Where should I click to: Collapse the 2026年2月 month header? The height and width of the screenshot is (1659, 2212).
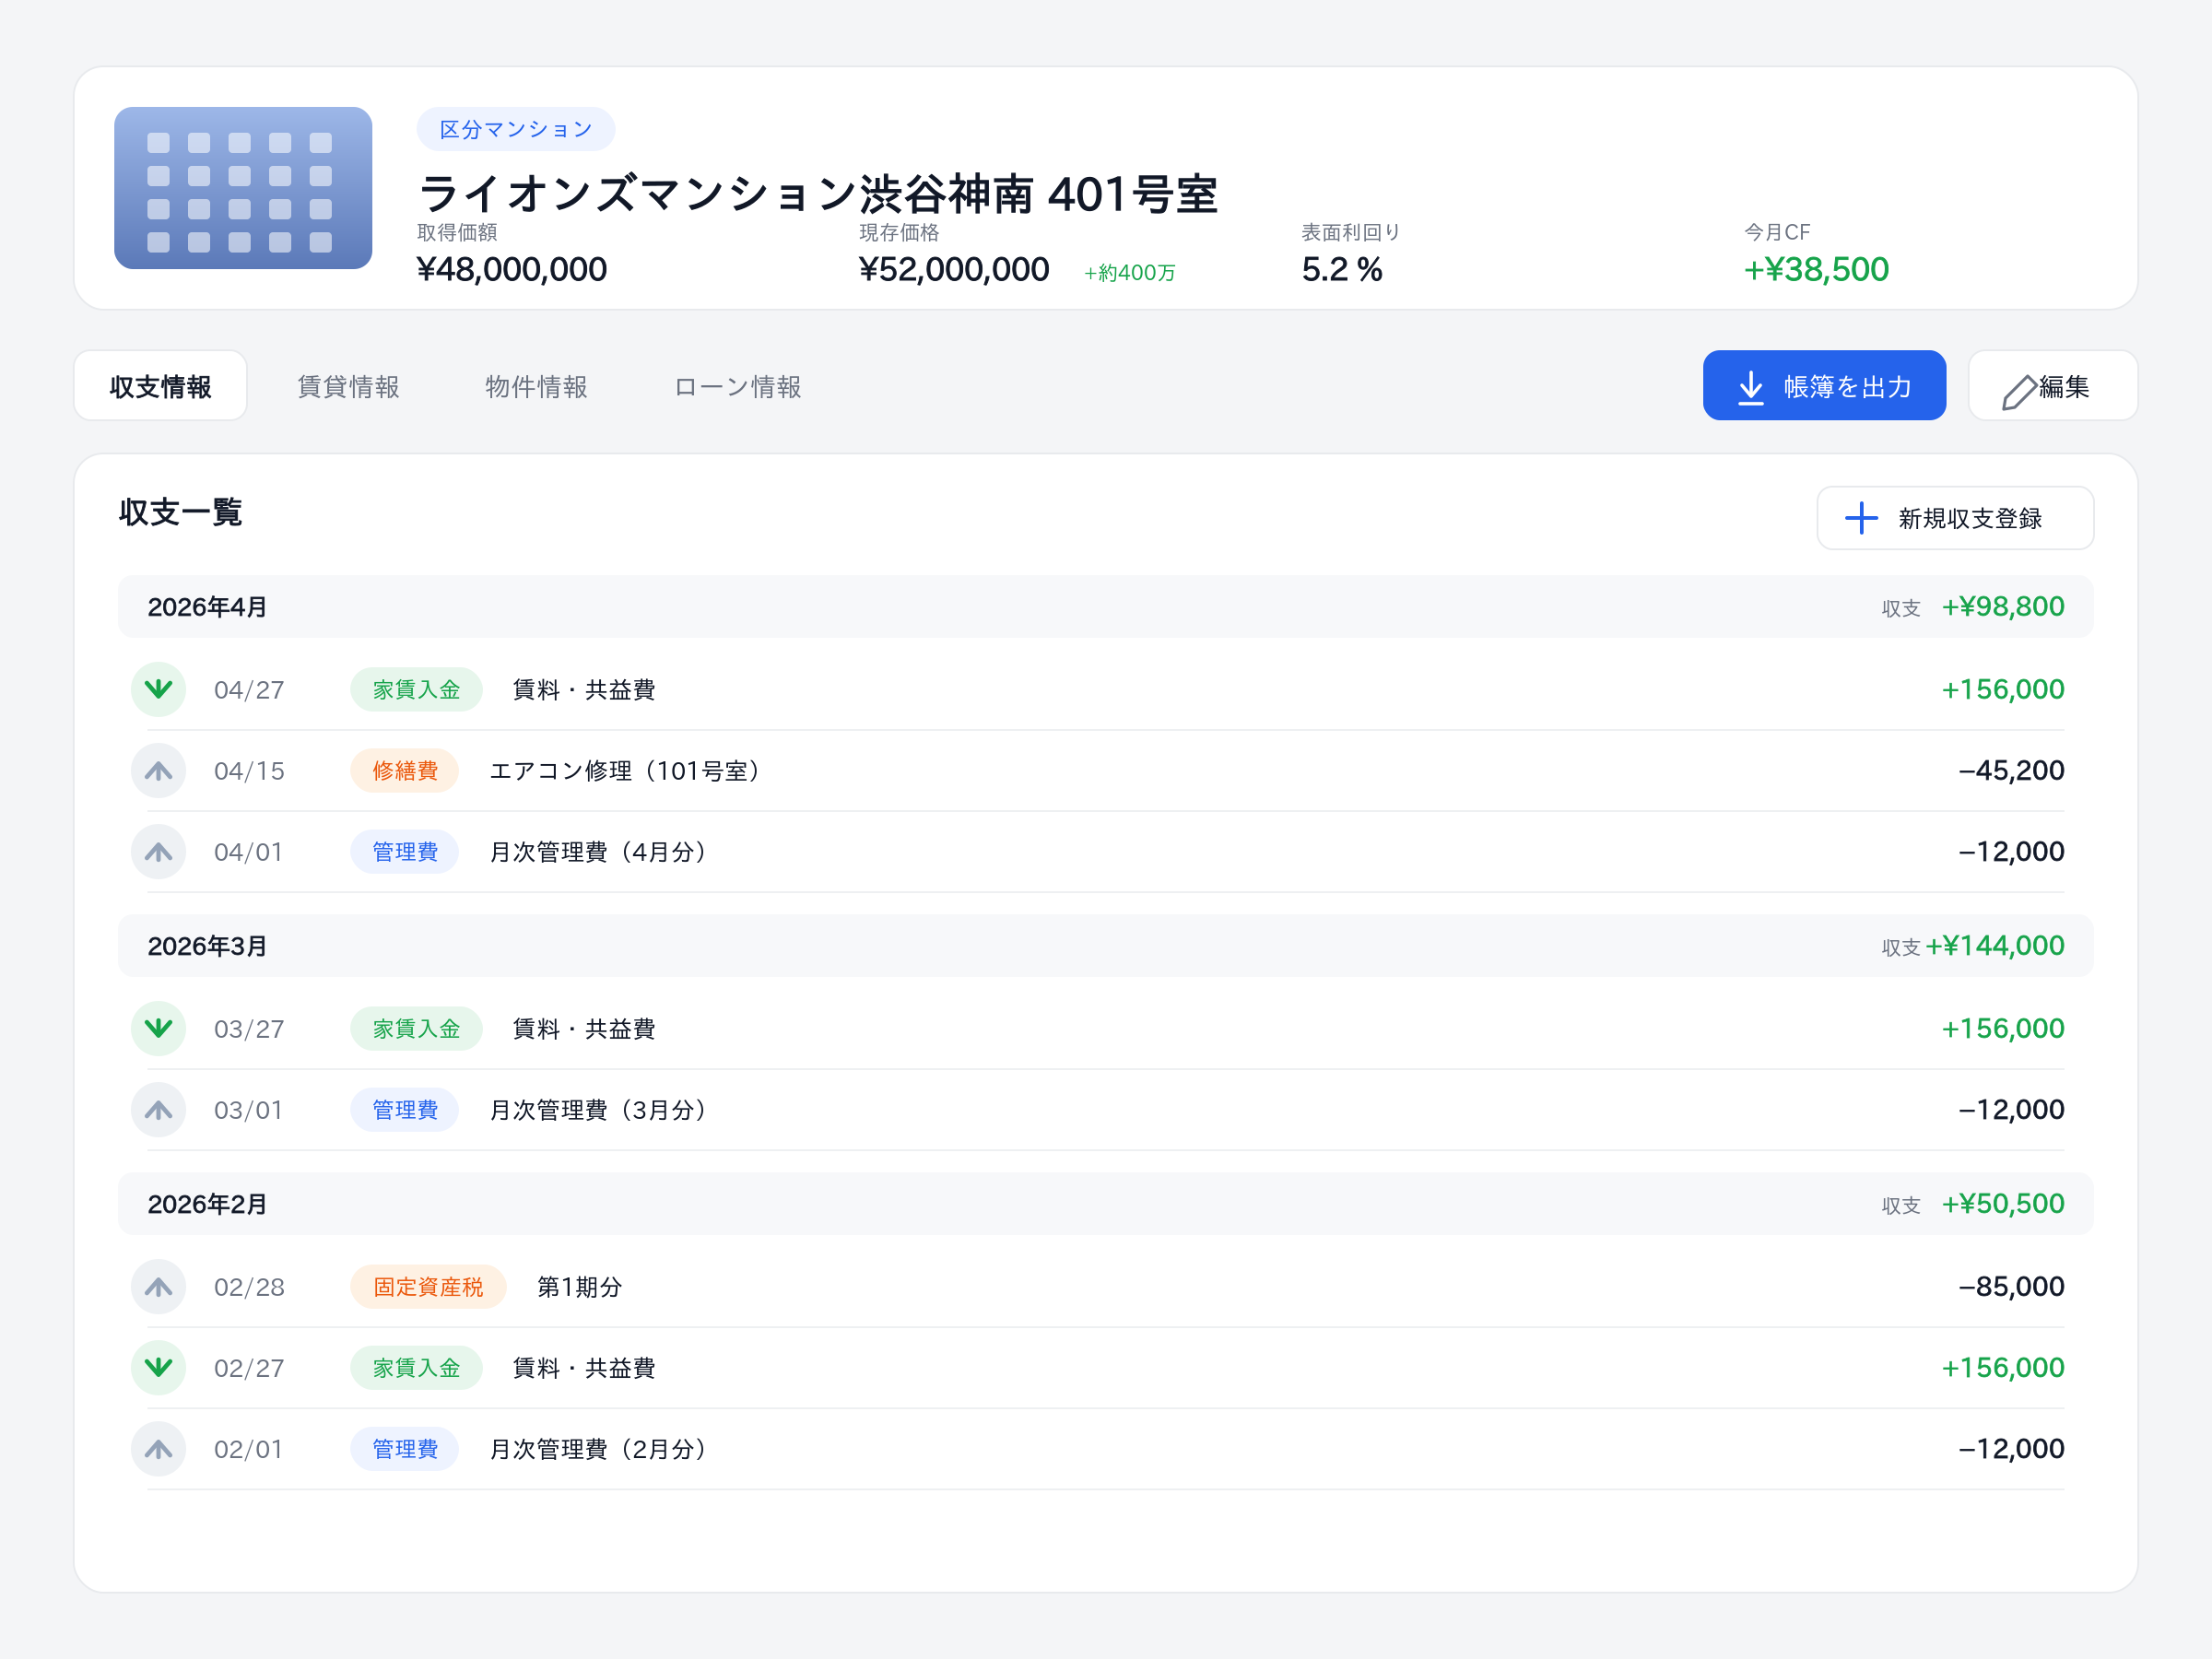1106,1204
